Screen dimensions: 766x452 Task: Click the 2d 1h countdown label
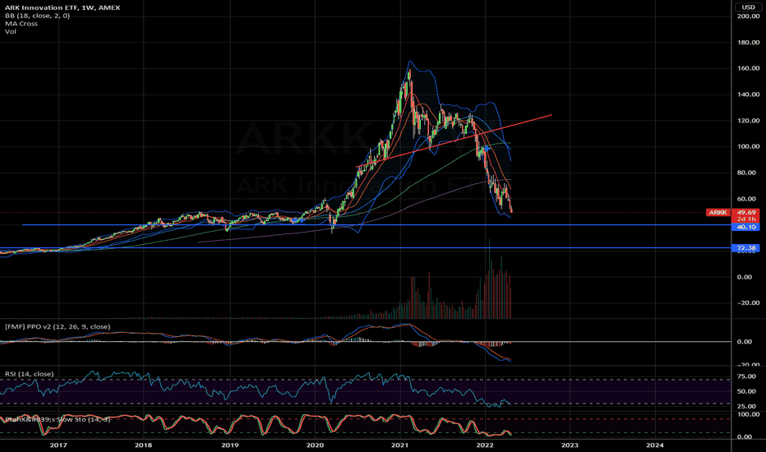746,219
